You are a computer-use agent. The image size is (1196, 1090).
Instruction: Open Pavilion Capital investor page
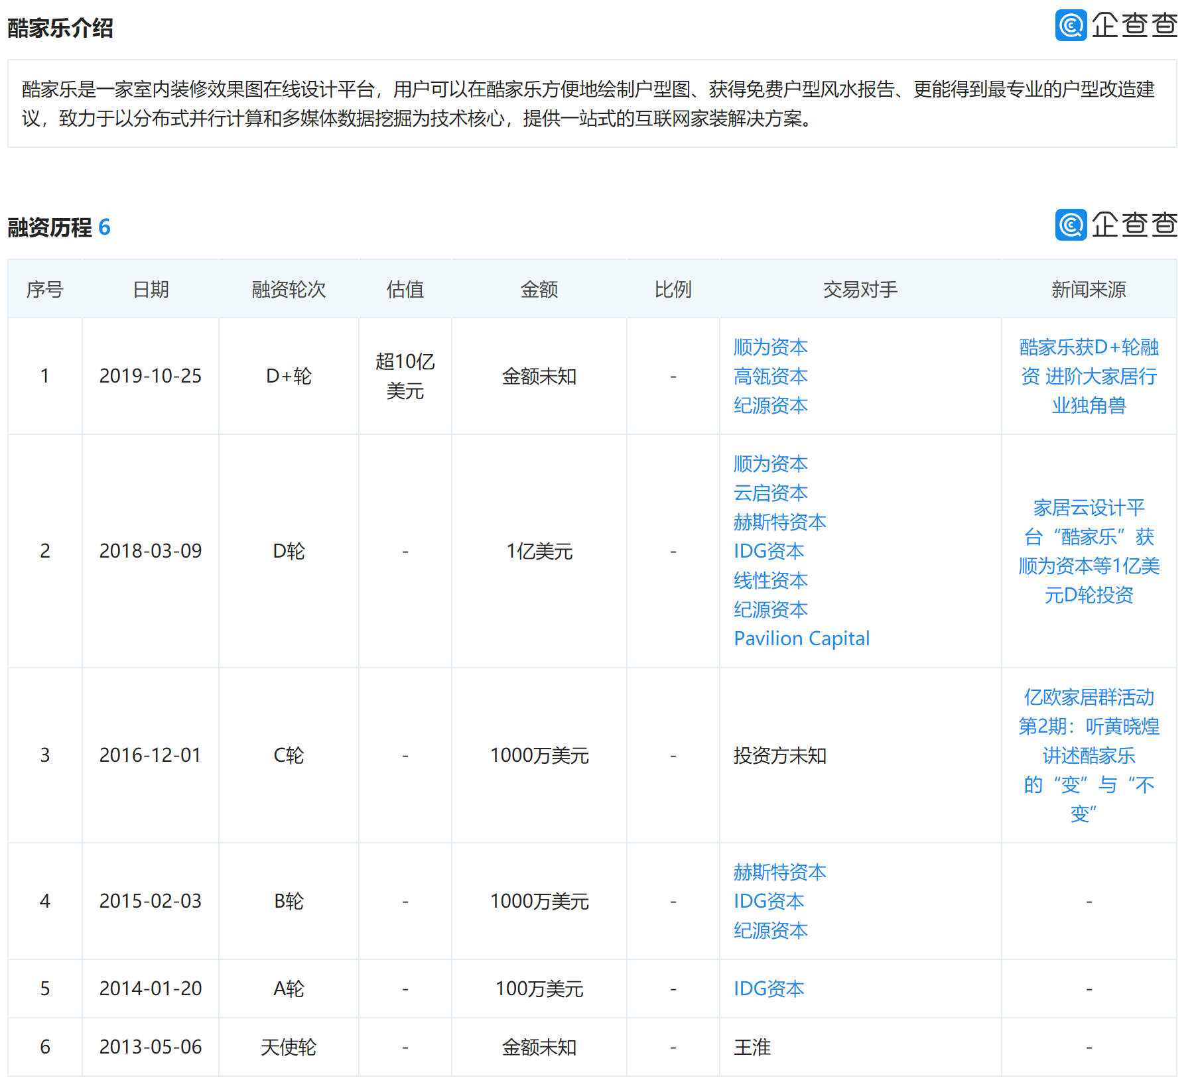pos(801,639)
